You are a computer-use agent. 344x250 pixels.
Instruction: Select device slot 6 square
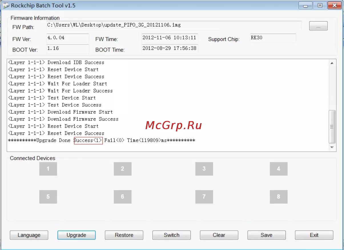122,197
